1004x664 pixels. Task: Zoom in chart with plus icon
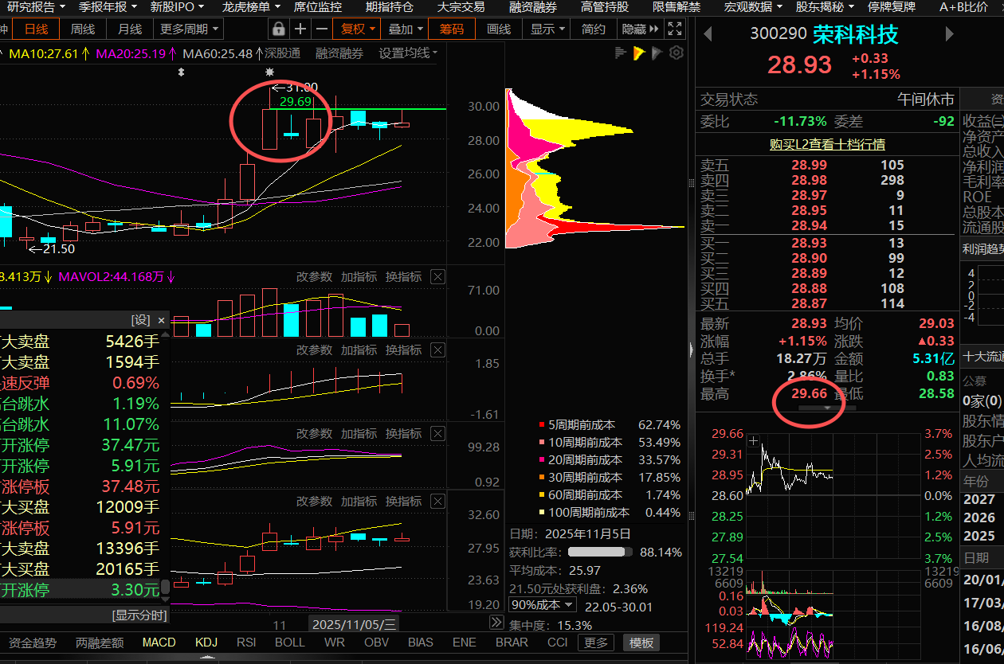pos(300,29)
